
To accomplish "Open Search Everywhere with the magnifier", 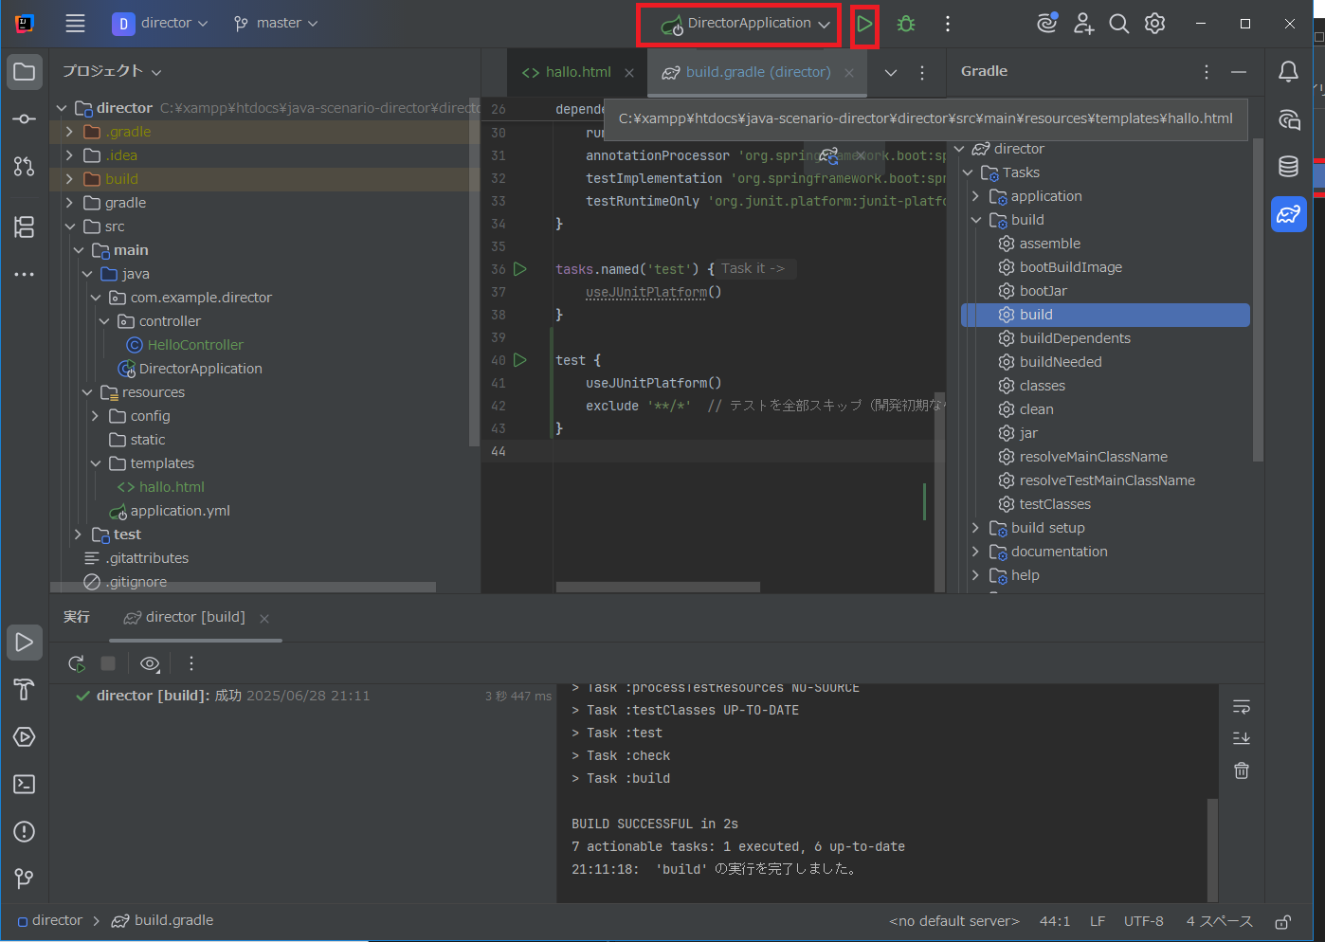I will 1118,23.
